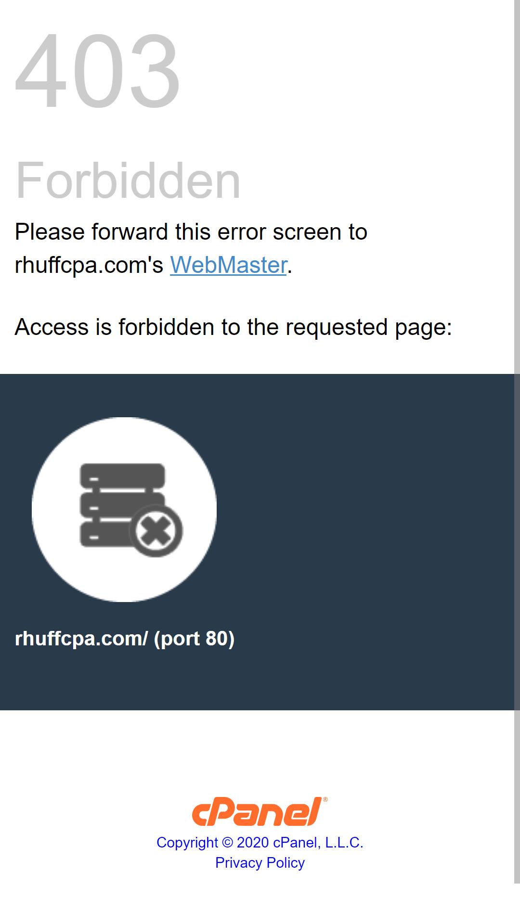520x924 pixels.
Task: Click the top server rack in icon
Action: pos(122,475)
